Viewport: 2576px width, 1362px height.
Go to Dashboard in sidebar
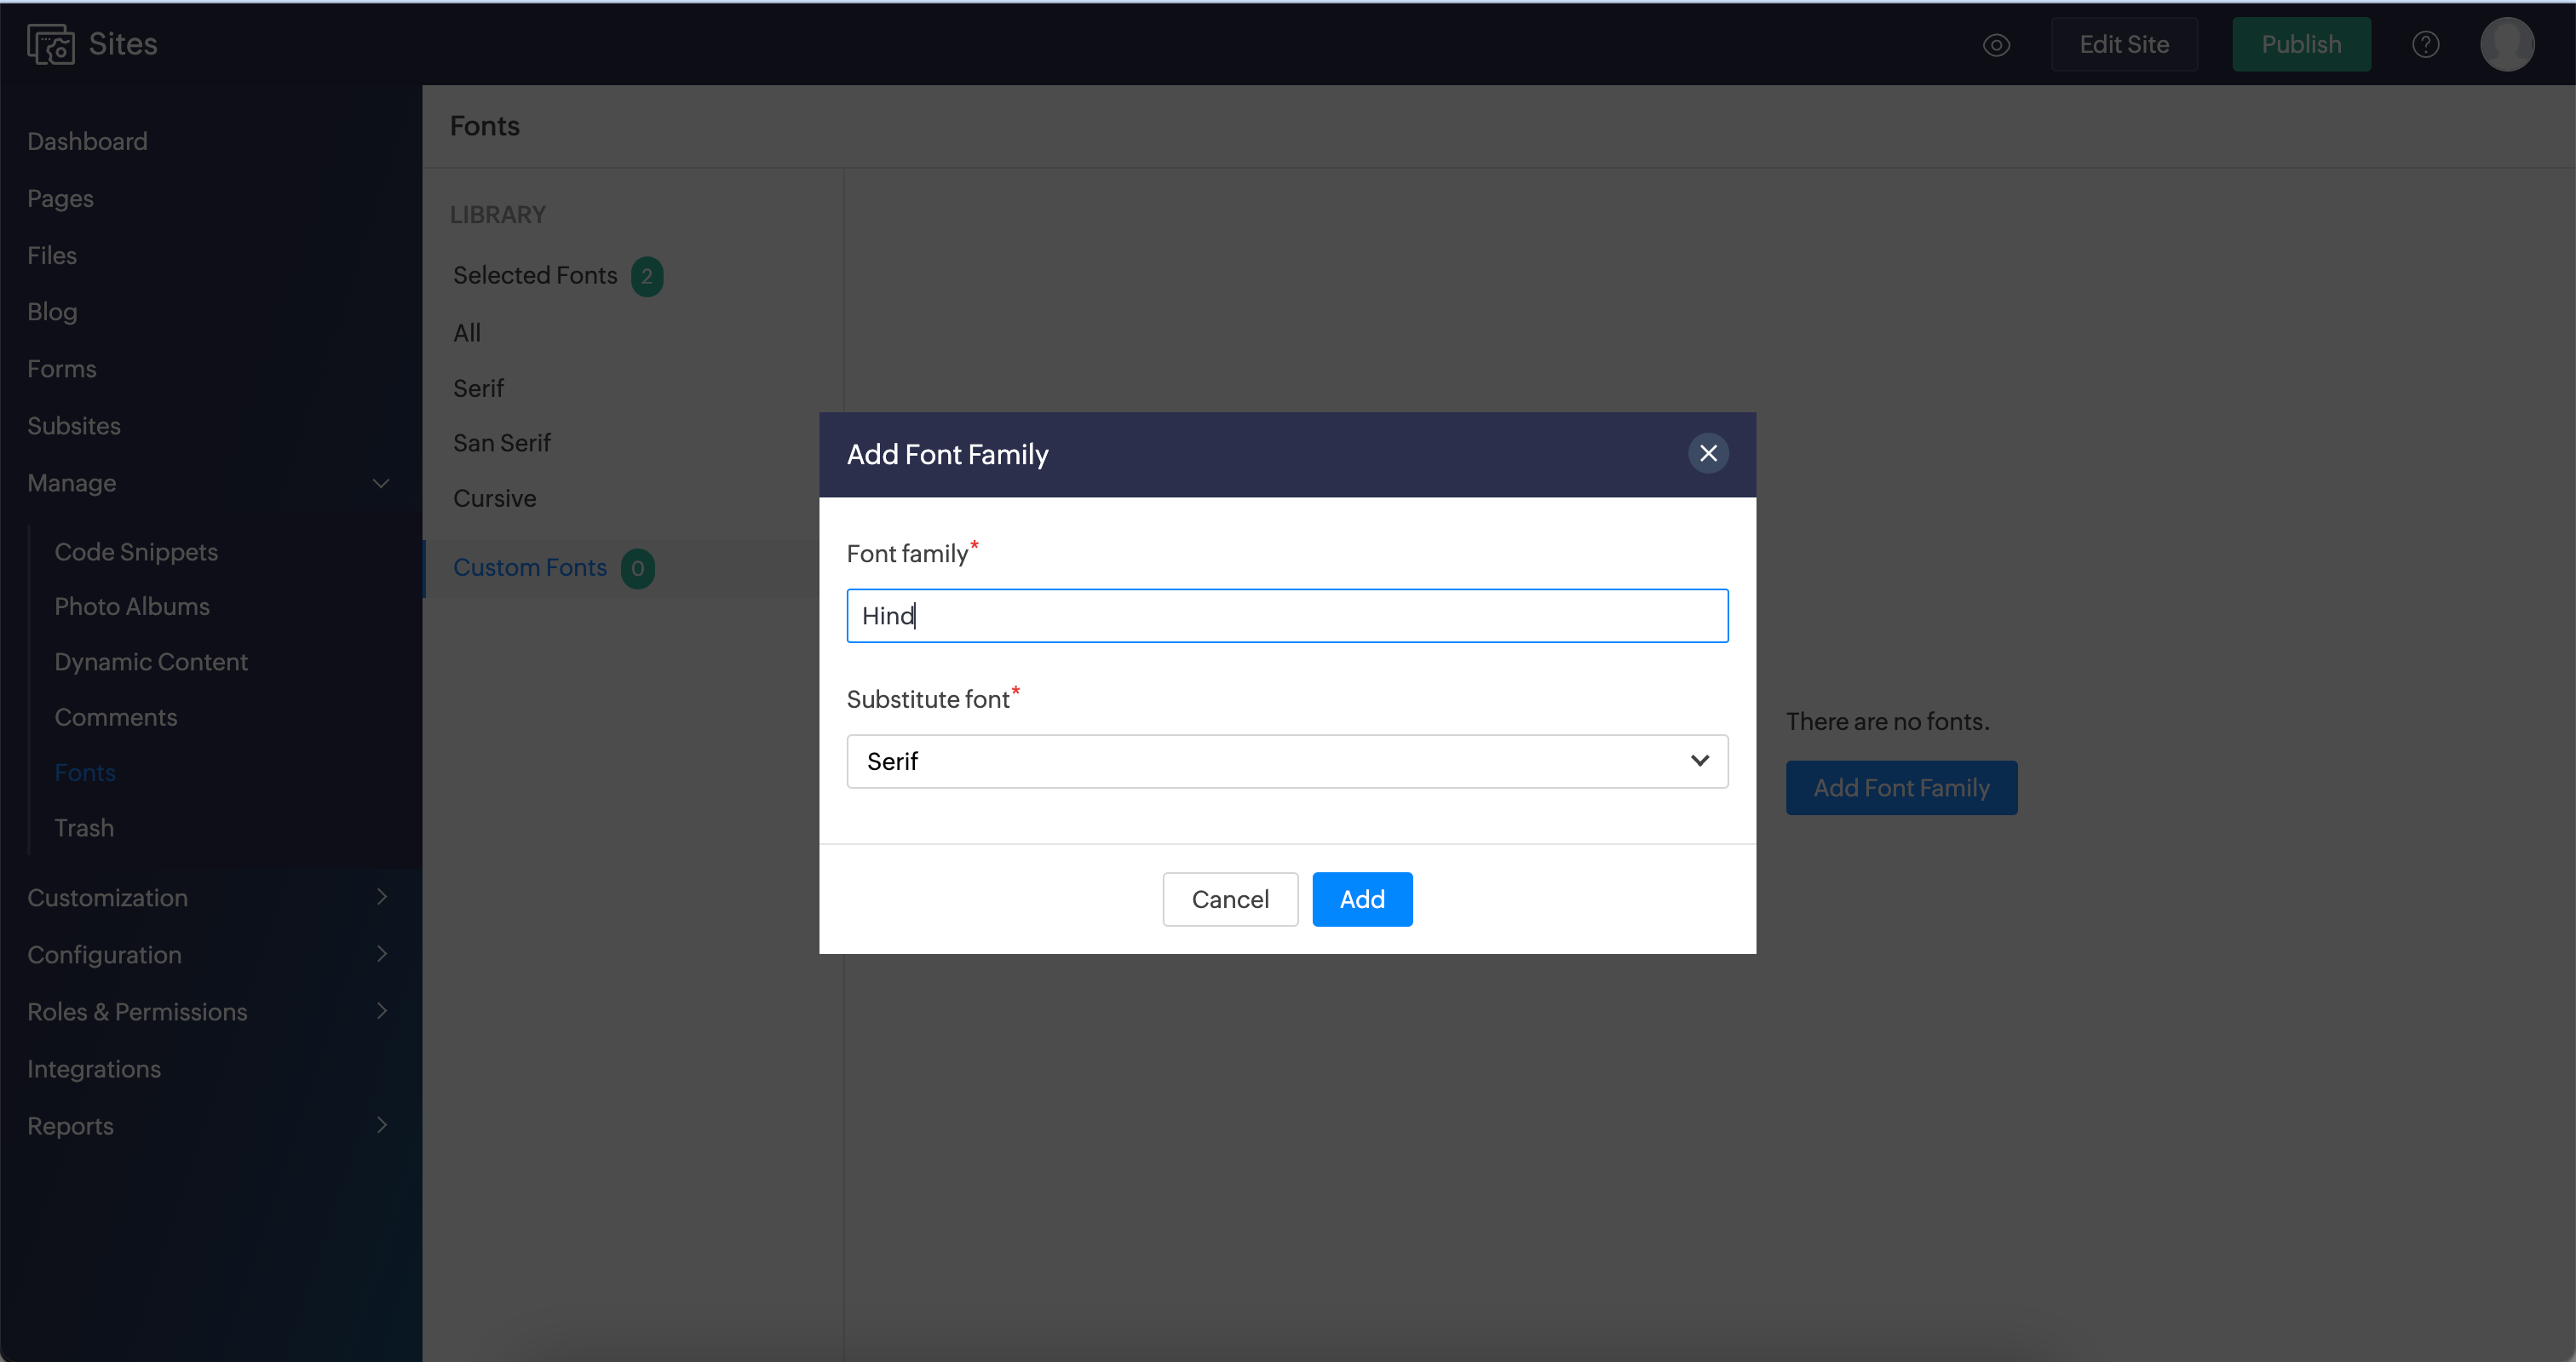[x=87, y=142]
